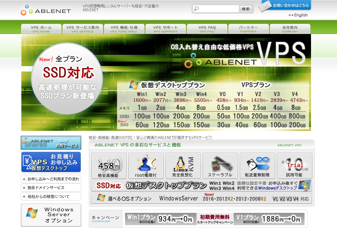The height and width of the screenshot is (228, 337).
Task: Click the ABLENET VPS の多彩なサービスと機能 heading
Action: click(137, 145)
